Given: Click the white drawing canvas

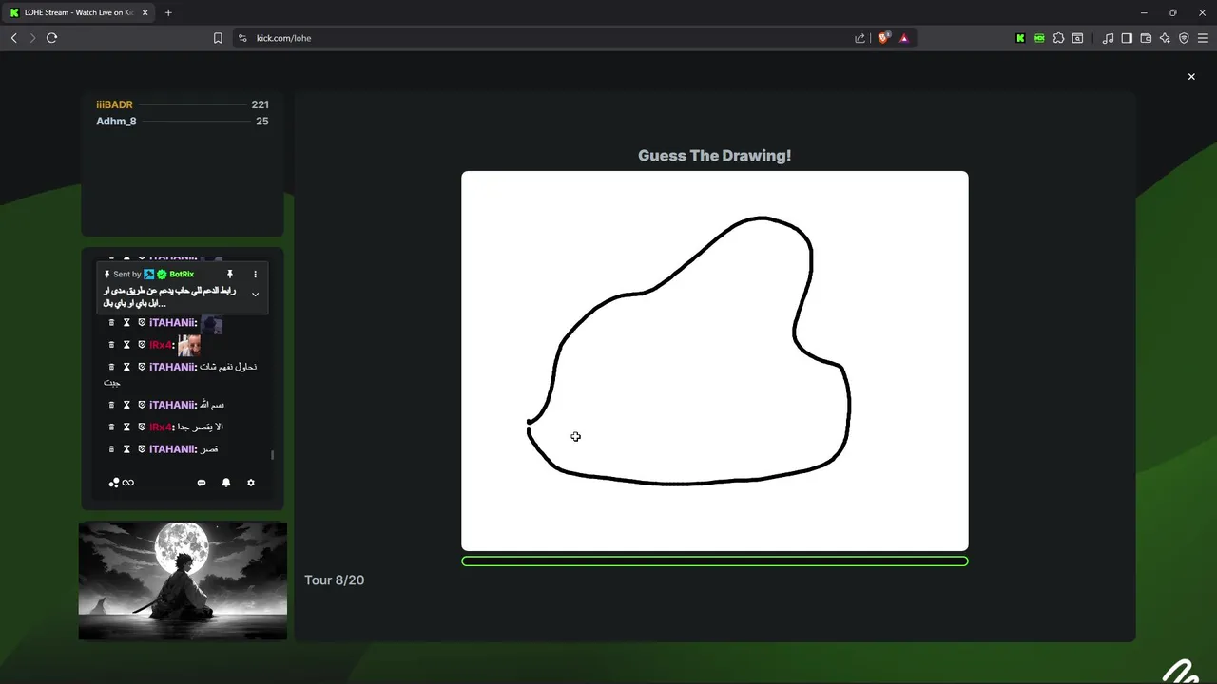Looking at the screenshot, I should [x=715, y=361].
